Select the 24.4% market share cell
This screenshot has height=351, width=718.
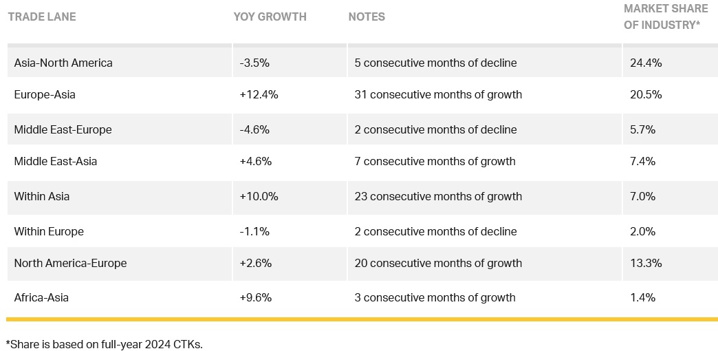point(646,63)
